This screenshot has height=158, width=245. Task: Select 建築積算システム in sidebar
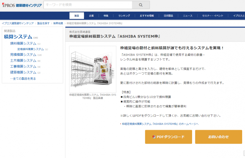(x=23, y=72)
